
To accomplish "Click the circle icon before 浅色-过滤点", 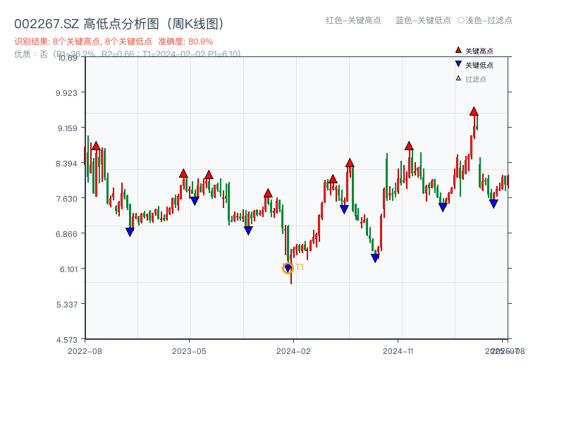I will (461, 20).
